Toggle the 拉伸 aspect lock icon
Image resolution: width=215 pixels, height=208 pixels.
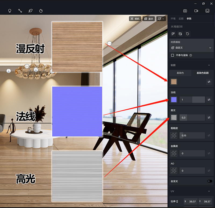[177, 201]
